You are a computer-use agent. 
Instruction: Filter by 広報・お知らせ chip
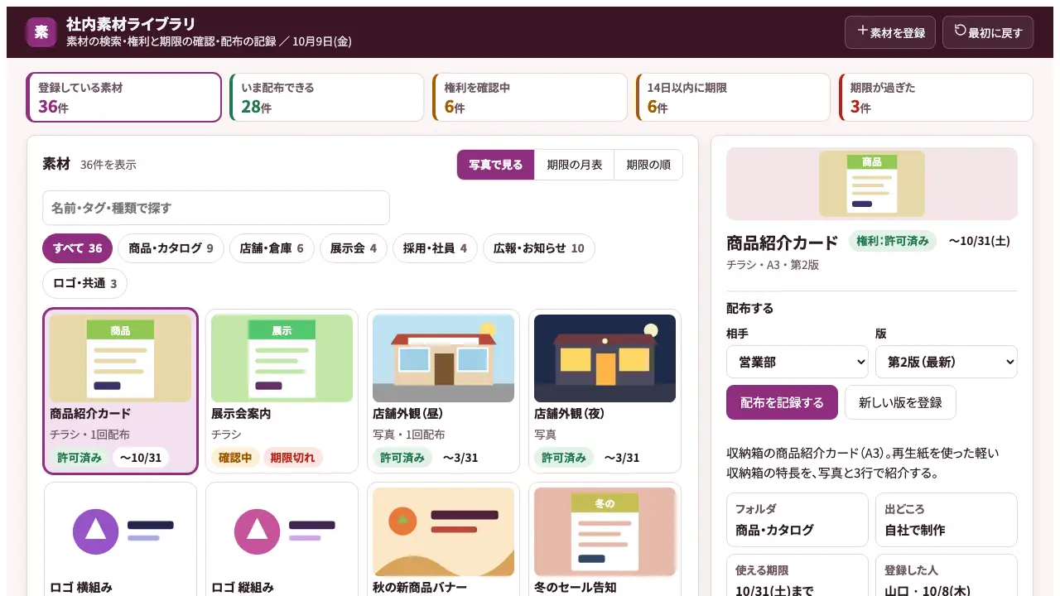click(x=539, y=248)
